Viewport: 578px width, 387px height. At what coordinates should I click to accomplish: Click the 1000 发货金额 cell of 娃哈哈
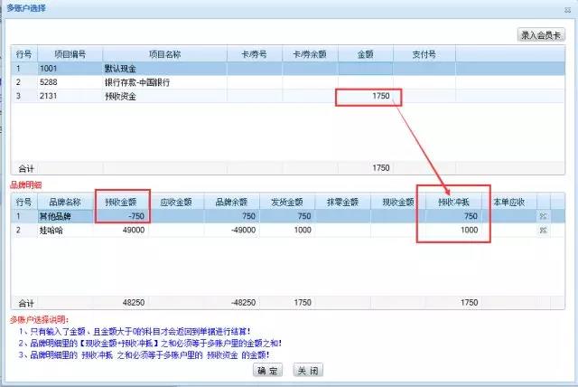point(287,231)
